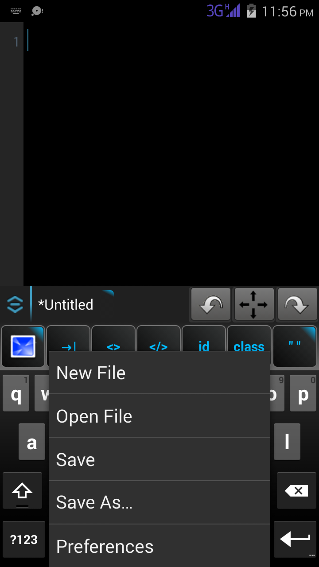Choose New File from the menu

pyautogui.click(x=159, y=373)
